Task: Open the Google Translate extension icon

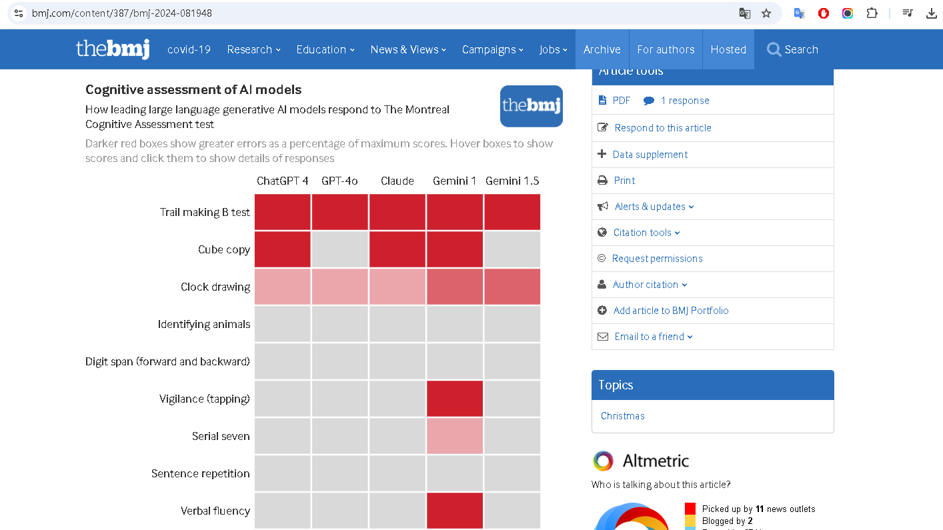Action: pyautogui.click(x=799, y=13)
